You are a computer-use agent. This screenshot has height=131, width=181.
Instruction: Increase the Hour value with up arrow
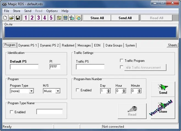124,90
